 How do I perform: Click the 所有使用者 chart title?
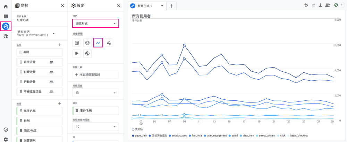[x=141, y=16]
